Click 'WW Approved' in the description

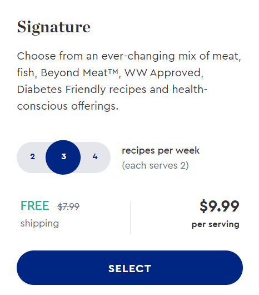click(x=162, y=73)
